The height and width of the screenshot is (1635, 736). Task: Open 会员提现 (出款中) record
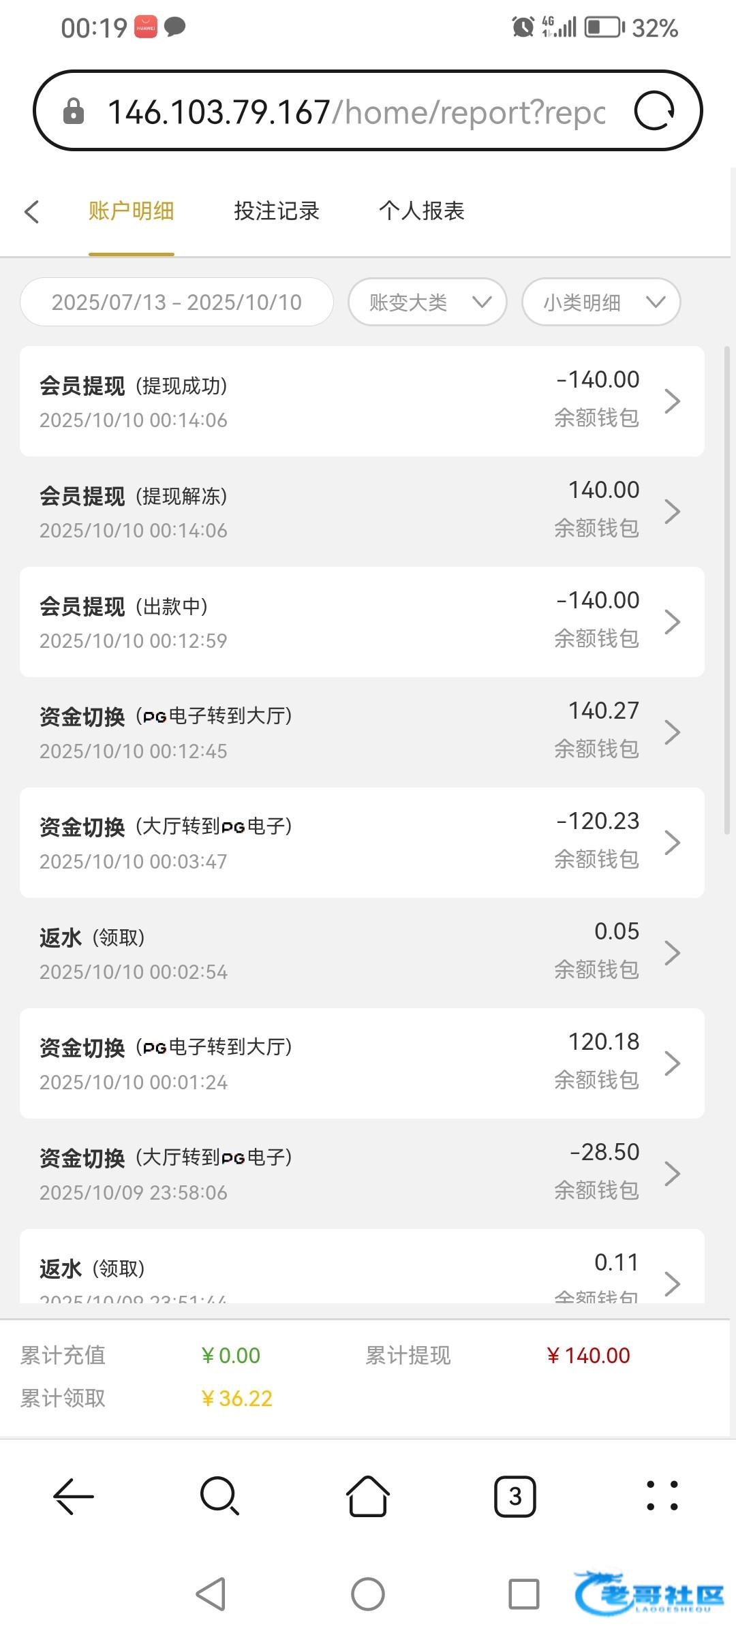point(361,622)
